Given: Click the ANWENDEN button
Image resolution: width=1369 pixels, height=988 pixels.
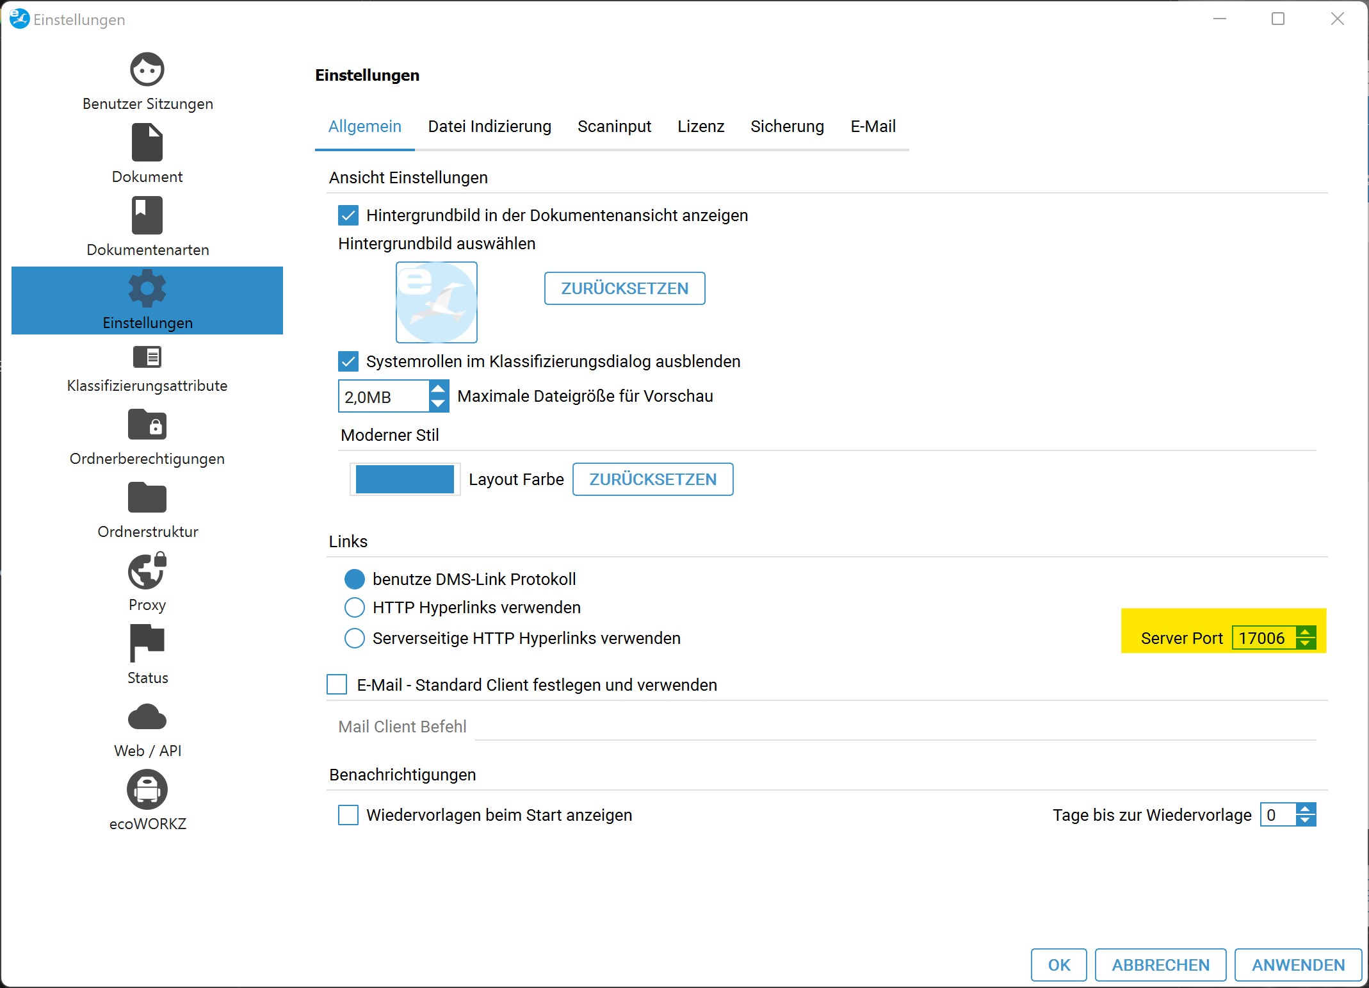Looking at the screenshot, I should pos(1298,965).
